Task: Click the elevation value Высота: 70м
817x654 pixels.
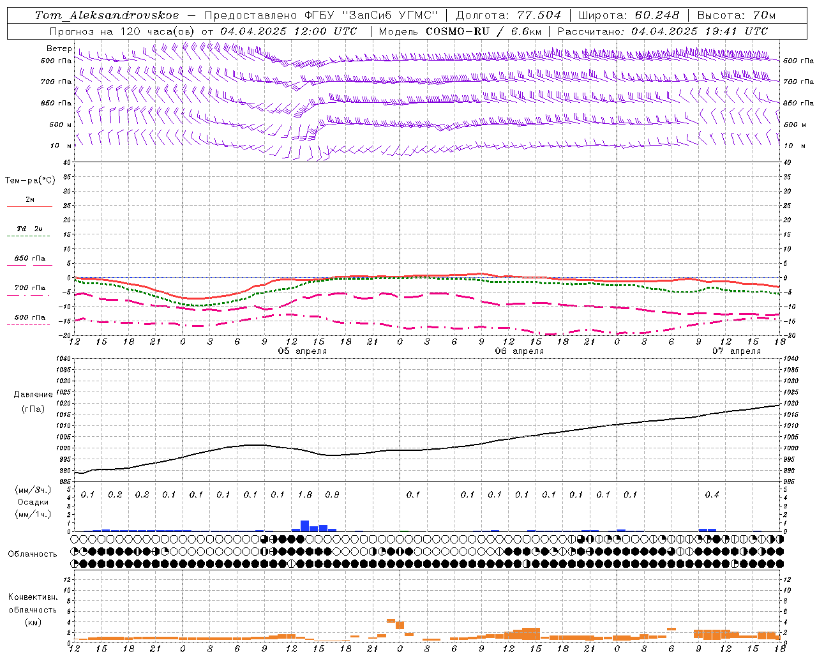Action: (x=736, y=15)
